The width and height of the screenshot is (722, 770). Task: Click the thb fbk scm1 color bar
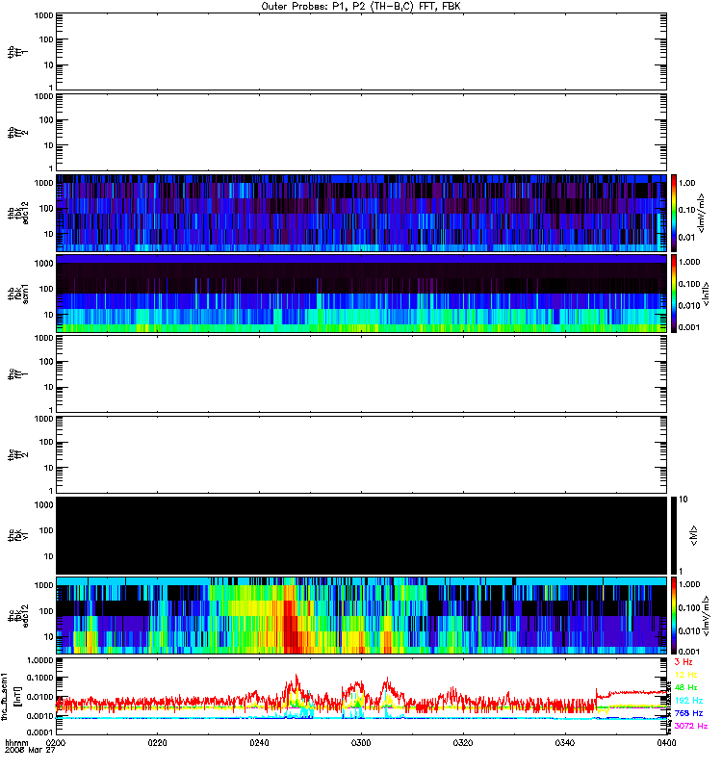point(674,294)
